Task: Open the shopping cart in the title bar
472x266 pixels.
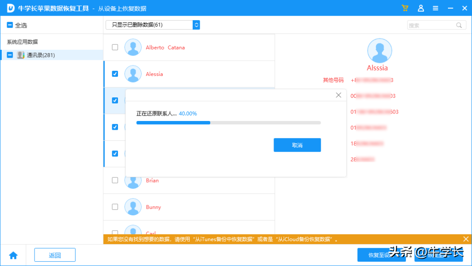Action: tap(405, 8)
